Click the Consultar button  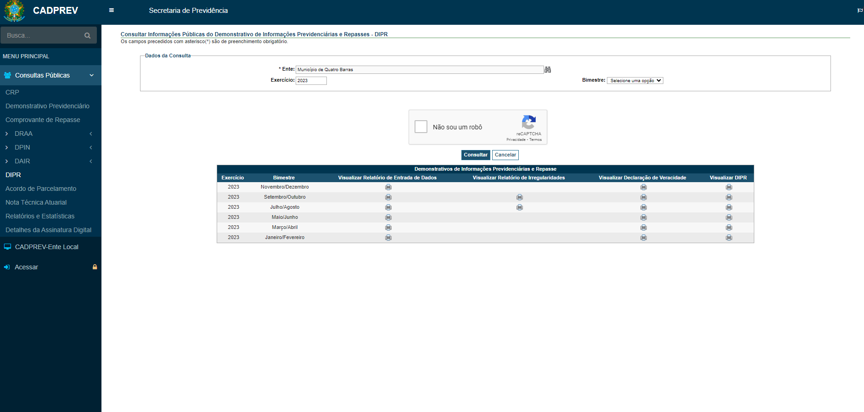[475, 155]
